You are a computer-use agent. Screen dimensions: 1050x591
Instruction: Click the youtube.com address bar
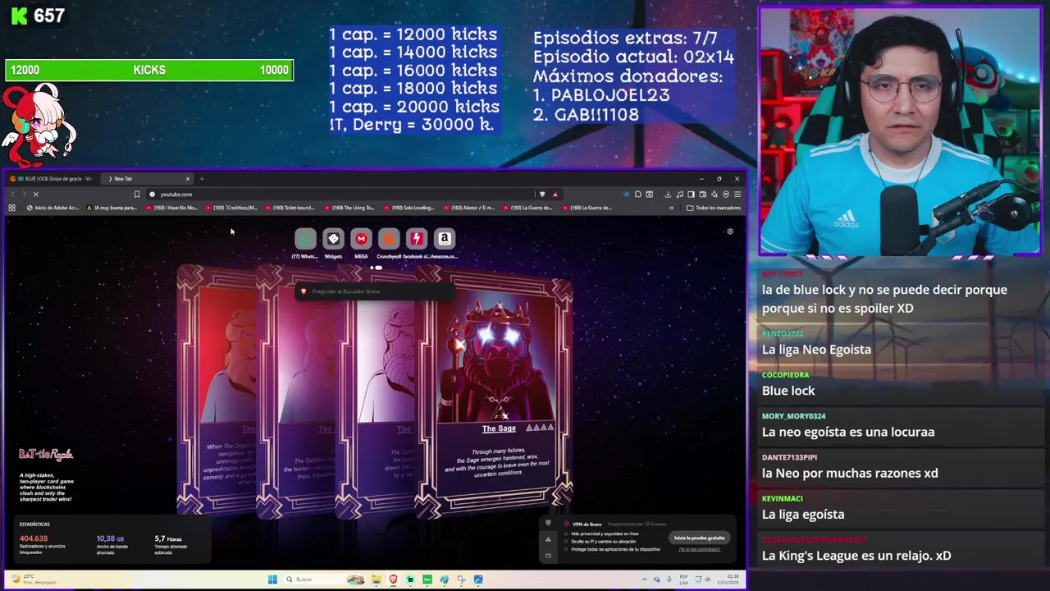(340, 195)
